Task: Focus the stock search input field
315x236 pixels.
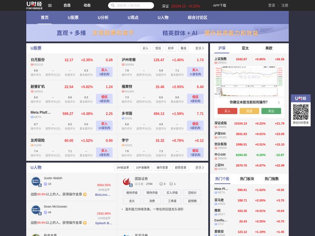Action: pyautogui.click(x=131, y=5)
